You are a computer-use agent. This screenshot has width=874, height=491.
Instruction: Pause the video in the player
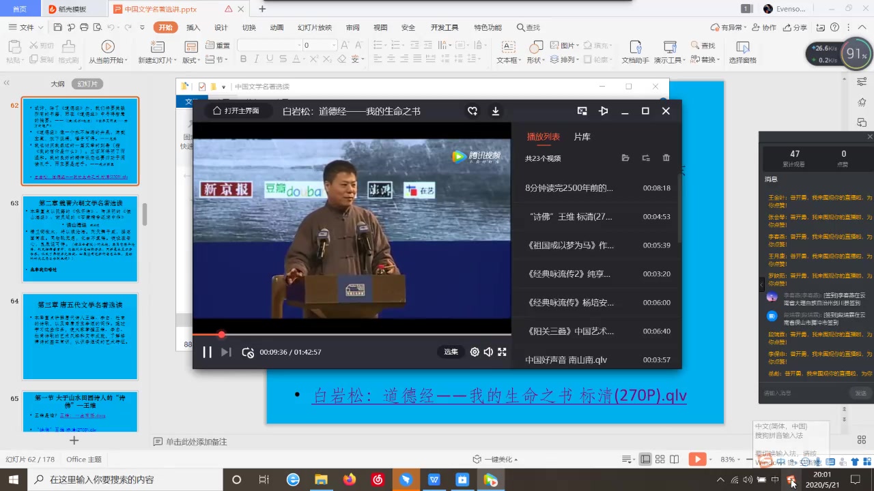tap(207, 352)
